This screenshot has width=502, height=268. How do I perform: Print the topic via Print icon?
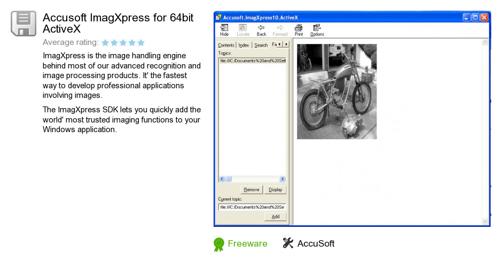(x=299, y=30)
